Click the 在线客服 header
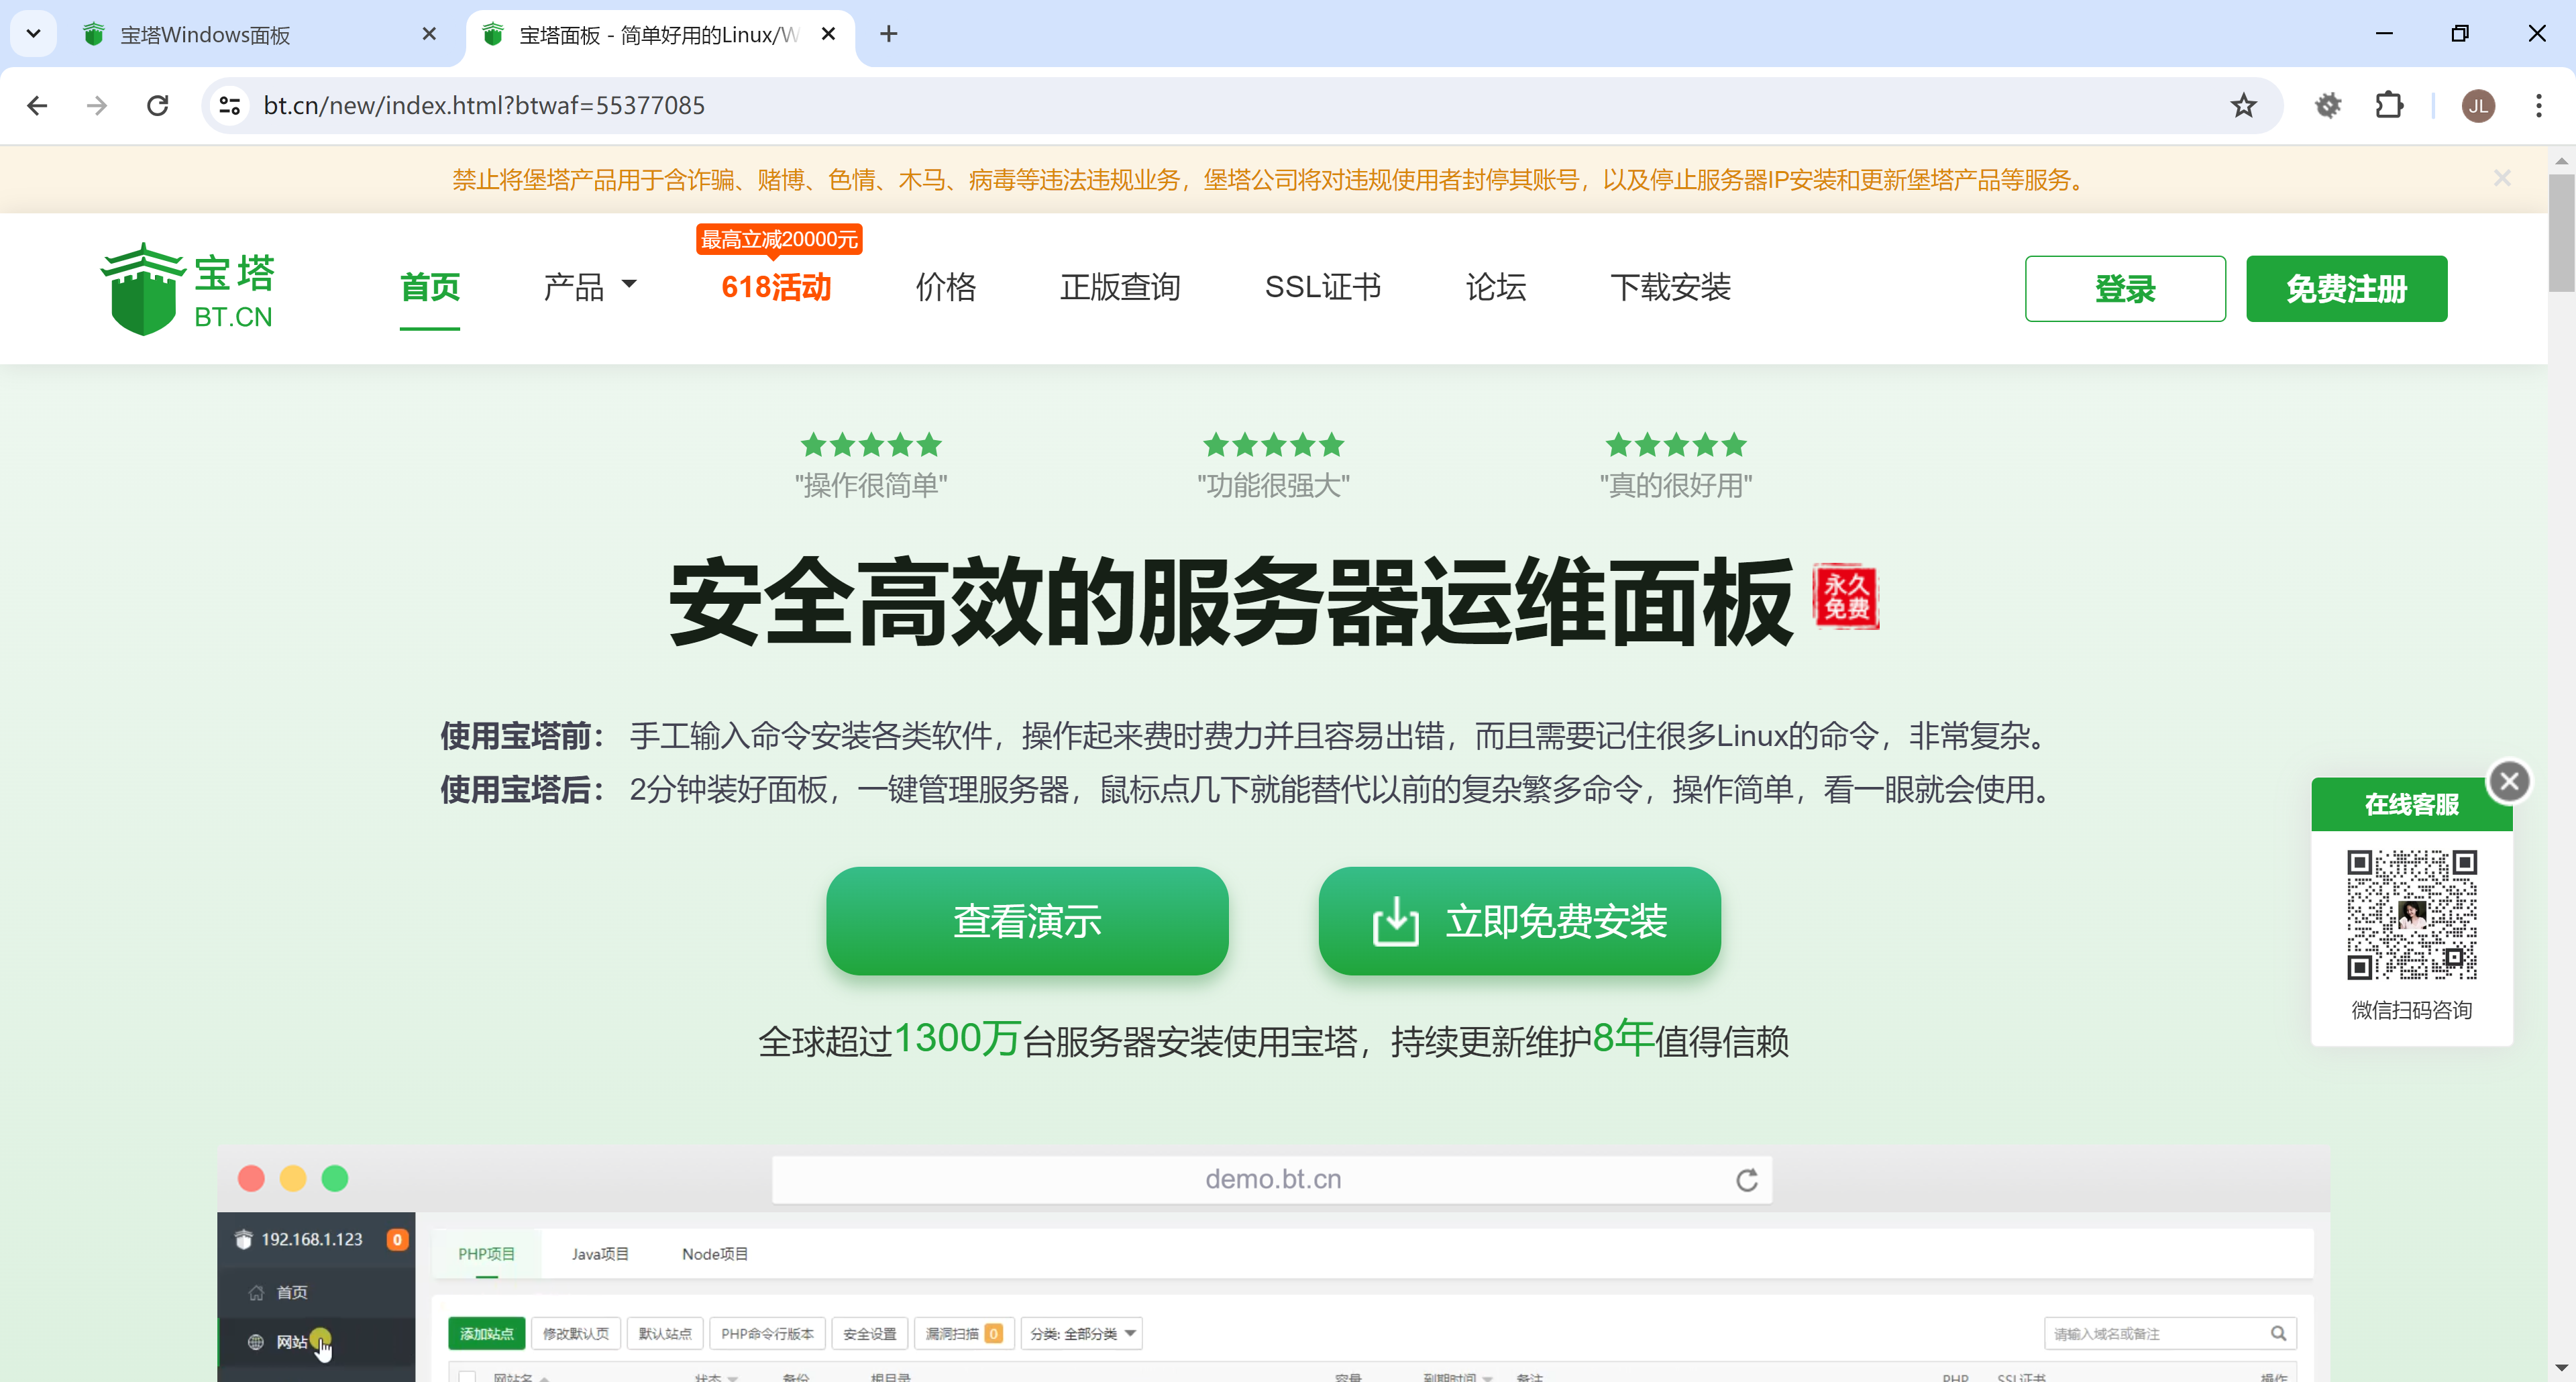Viewport: 2576px width, 1382px height. (2411, 804)
